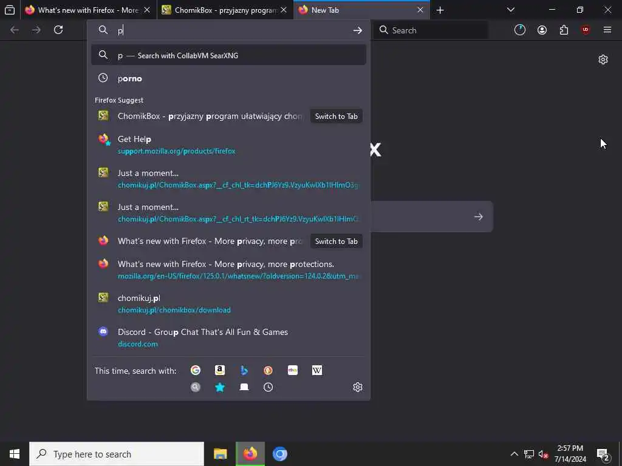Close the New Tab tab
Viewport: 622px width, 466px height.
click(x=420, y=10)
